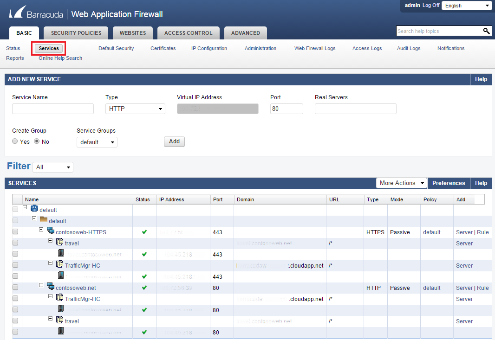Click server icon under contosoweb.net TrafficMgr-HC

[61, 308]
